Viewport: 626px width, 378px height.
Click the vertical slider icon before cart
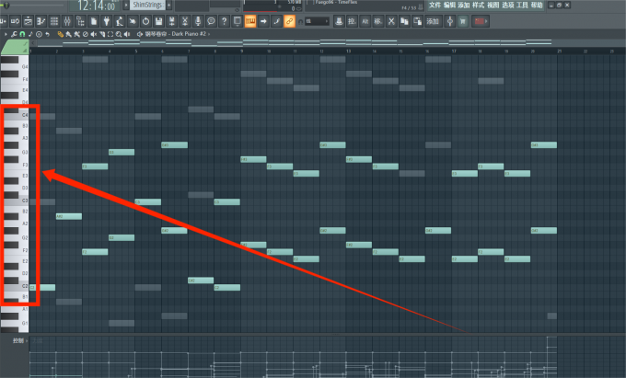pos(450,21)
